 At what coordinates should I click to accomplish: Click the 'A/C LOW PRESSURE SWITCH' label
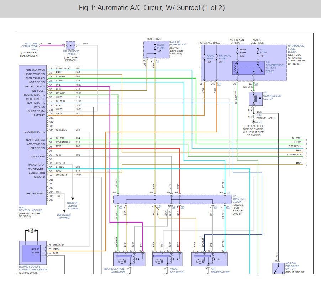pyautogui.click(x=292, y=266)
